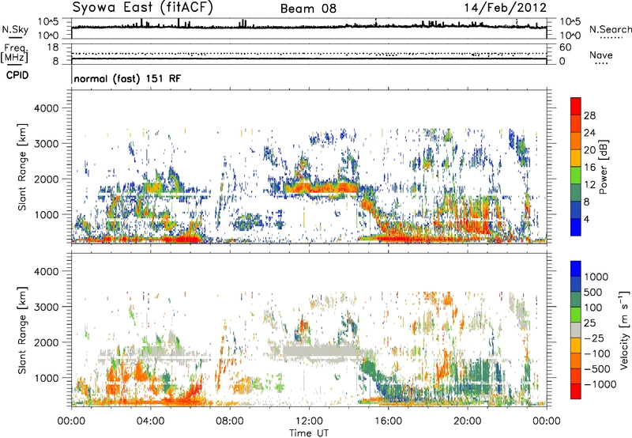632x438 pixels.
Task: Click the 'Velocity [m s-1]' colorbar label
Action: pyautogui.click(x=624, y=330)
